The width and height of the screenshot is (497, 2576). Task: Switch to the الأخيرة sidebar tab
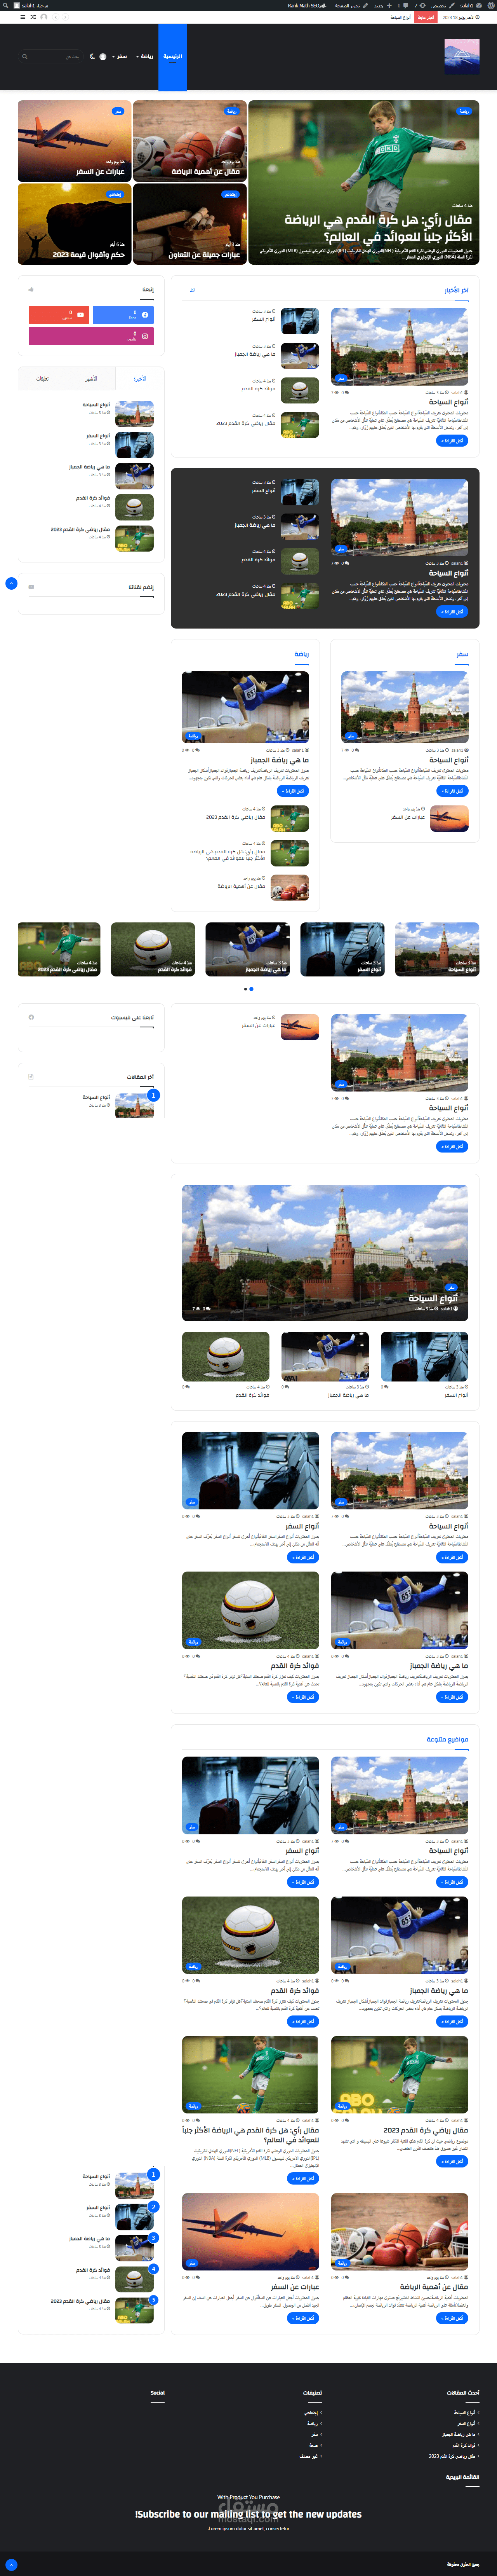click(x=140, y=379)
